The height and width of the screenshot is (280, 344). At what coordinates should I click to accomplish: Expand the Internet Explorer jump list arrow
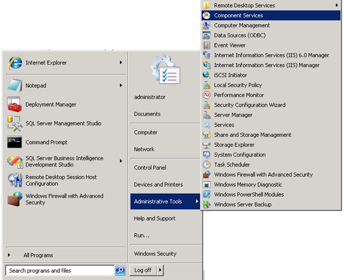point(121,62)
